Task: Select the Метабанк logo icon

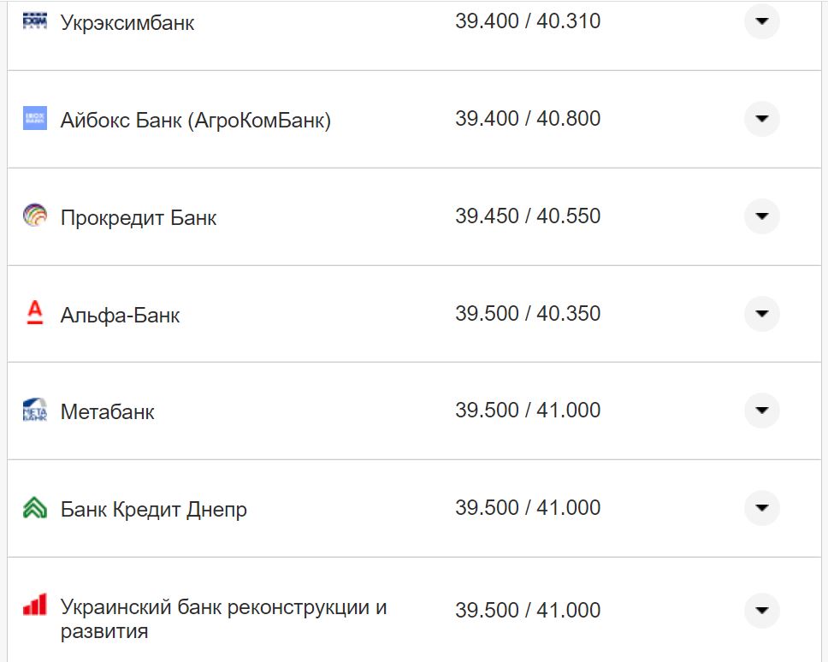Action: pyautogui.click(x=34, y=411)
